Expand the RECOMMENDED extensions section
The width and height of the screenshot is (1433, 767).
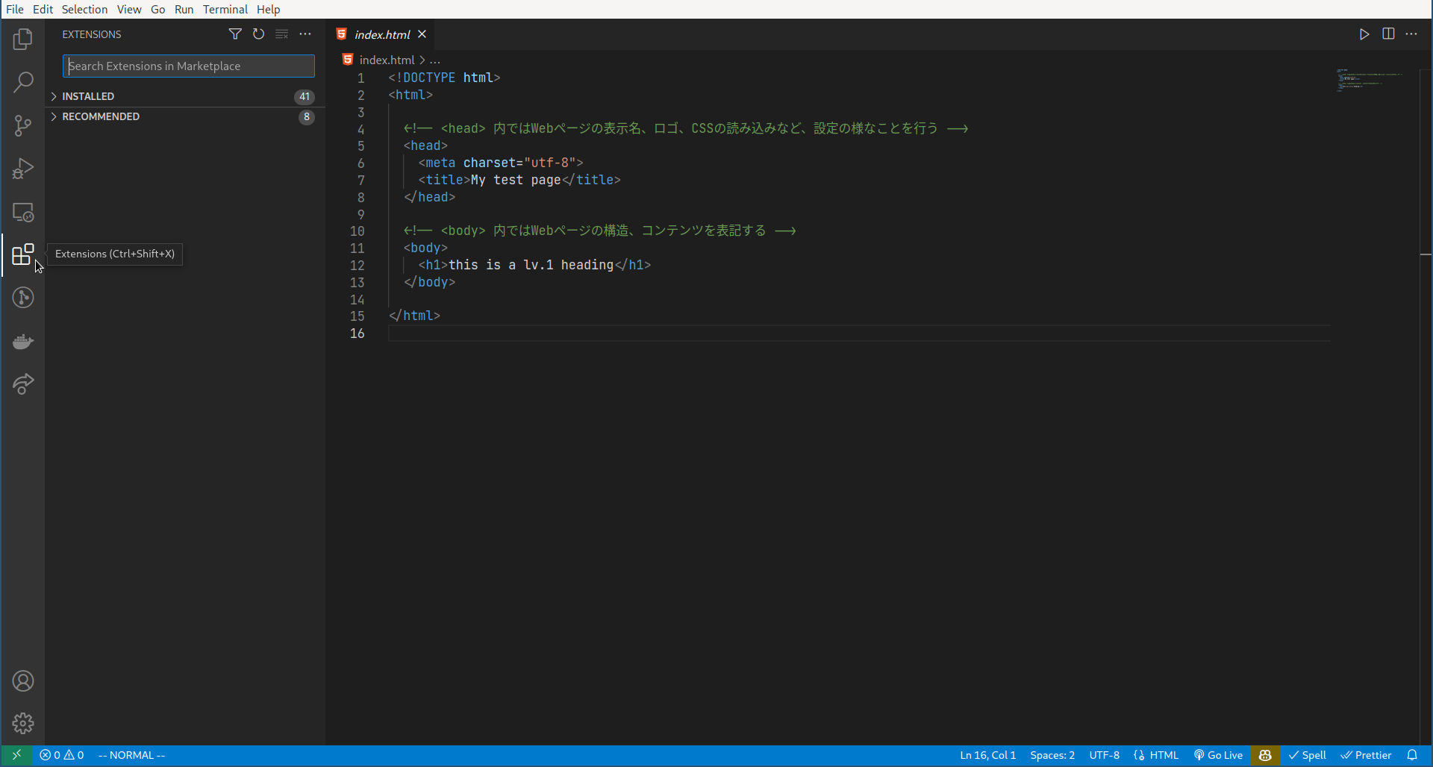point(101,116)
